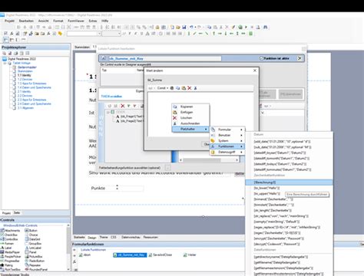The width and height of the screenshot is (364, 276).
Task: Select the tbl_Frage2 condition row
Action: coord(129,121)
